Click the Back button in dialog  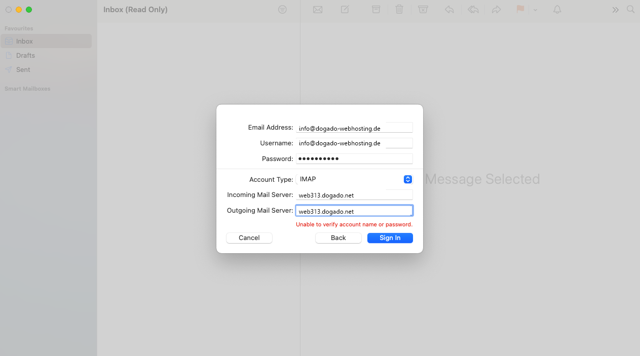[x=338, y=238]
